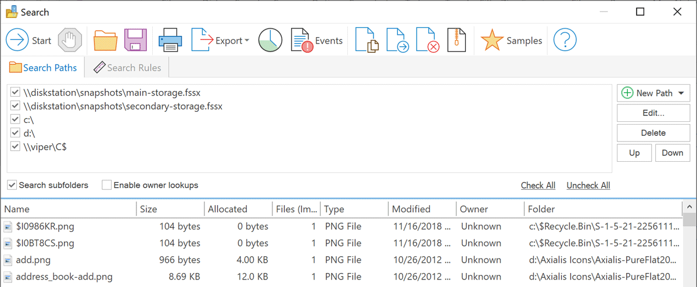Click the Uncheck All link
The image size is (697, 287).
click(x=588, y=186)
